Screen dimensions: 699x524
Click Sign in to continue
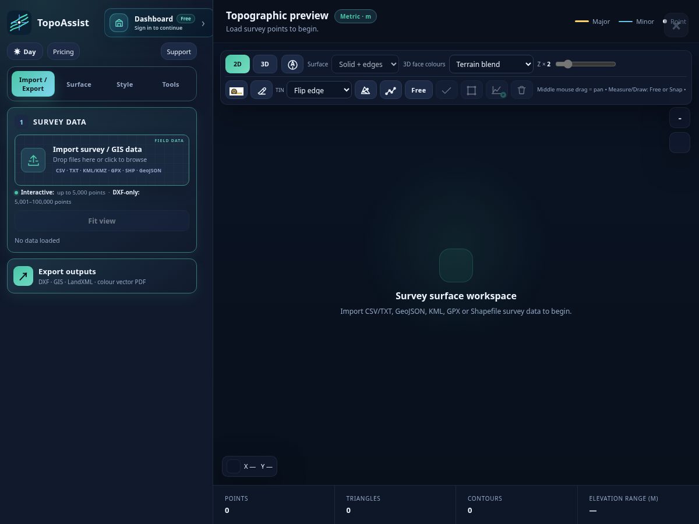[x=158, y=28]
